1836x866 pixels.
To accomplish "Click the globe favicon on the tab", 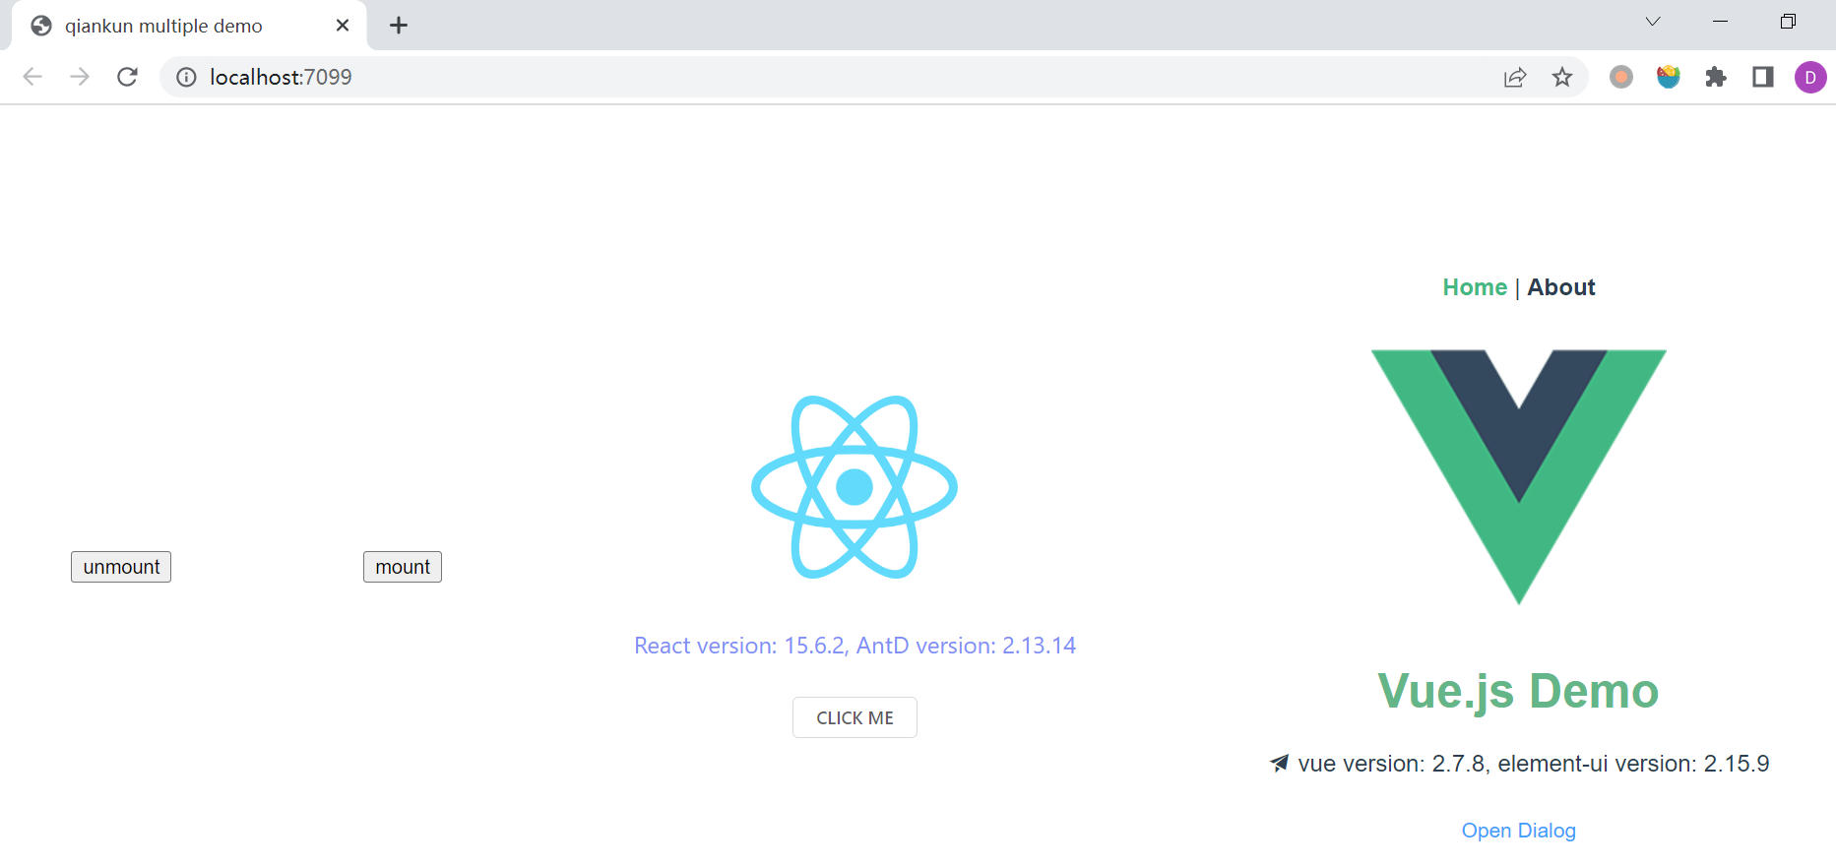I will [x=41, y=26].
